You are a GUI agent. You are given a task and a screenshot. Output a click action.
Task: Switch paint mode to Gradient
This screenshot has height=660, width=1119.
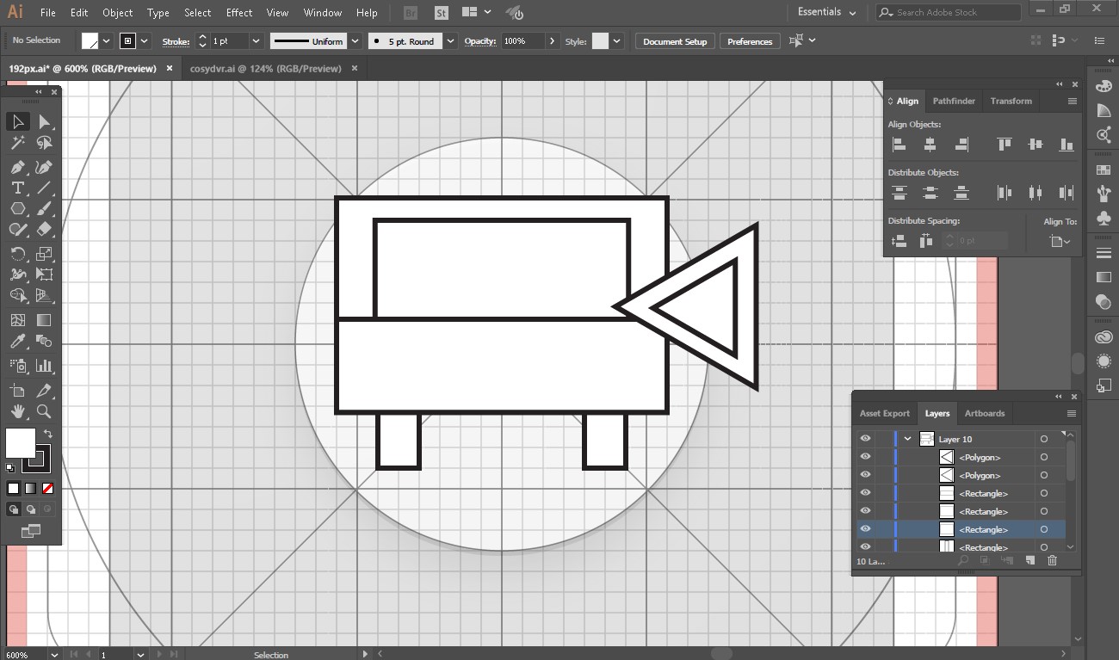[x=30, y=489]
